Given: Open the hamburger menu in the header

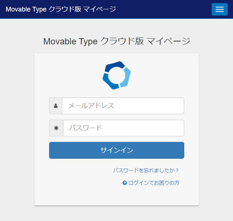Looking at the screenshot, I should pyautogui.click(x=220, y=9).
